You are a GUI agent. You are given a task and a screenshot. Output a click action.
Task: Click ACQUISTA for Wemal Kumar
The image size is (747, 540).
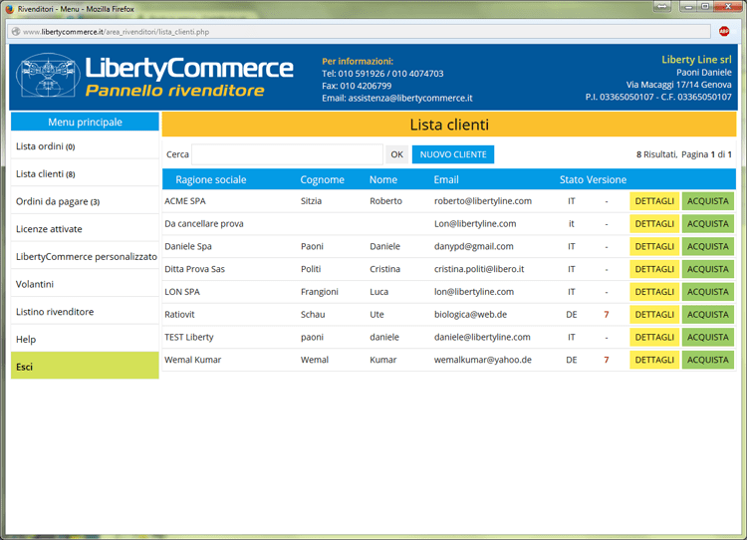pyautogui.click(x=708, y=360)
